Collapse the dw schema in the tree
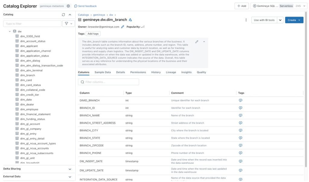Image resolution: width=309 pixels, height=182 pixels. [9, 30]
